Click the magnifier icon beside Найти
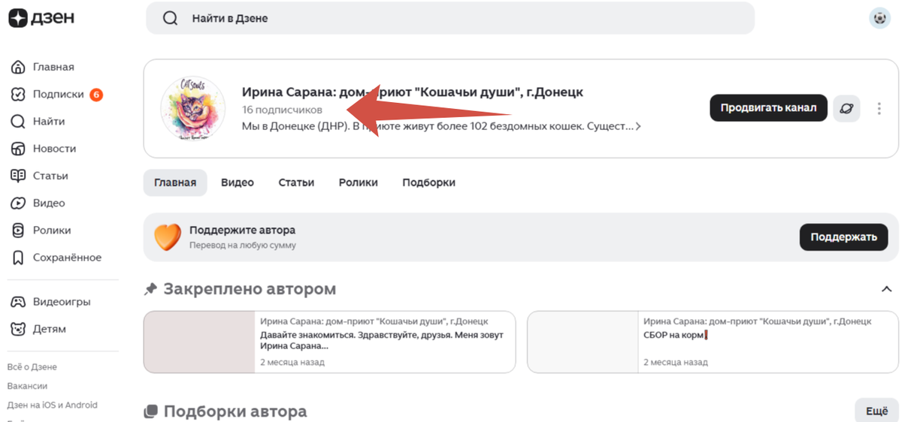The height and width of the screenshot is (422, 902). click(18, 121)
